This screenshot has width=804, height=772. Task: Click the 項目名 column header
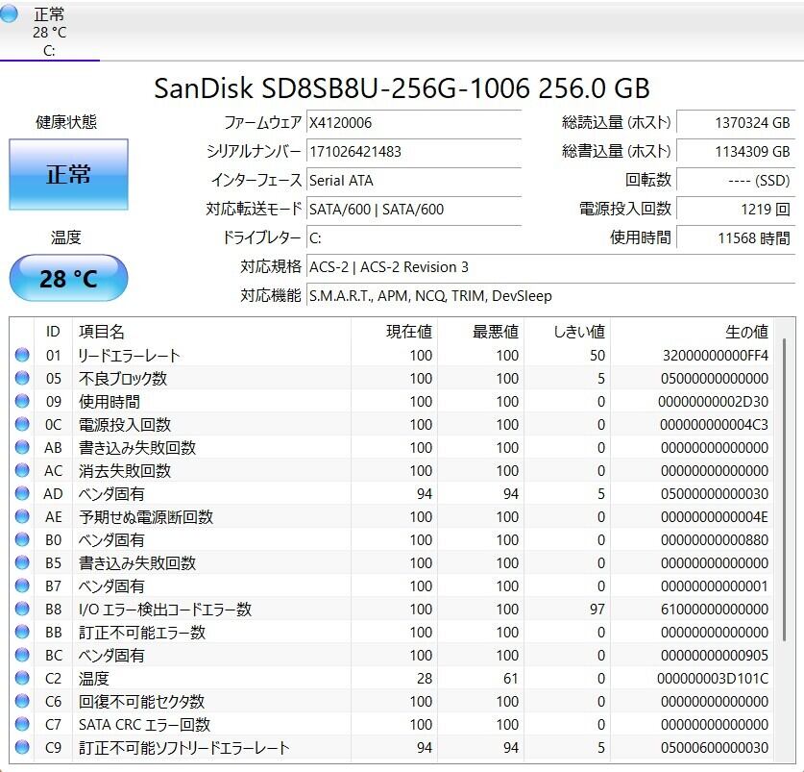pyautogui.click(x=101, y=332)
